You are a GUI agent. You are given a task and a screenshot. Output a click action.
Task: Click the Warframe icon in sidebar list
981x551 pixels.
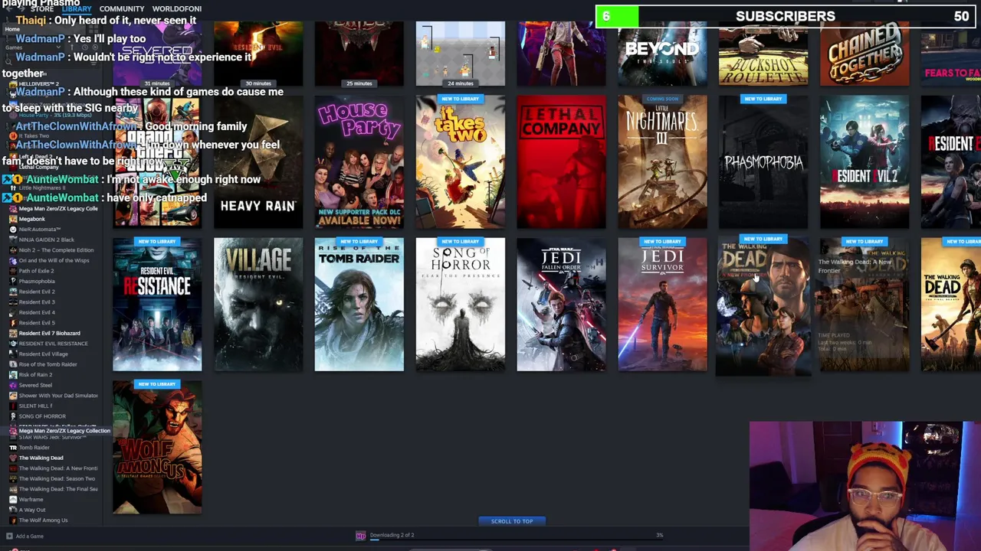(13, 499)
